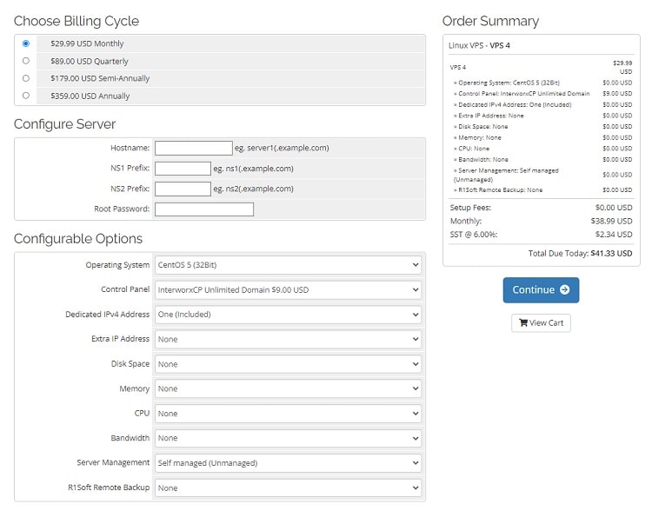Choose the $359.00 USD Annually option
The width and height of the screenshot is (652, 511).
[x=26, y=96]
